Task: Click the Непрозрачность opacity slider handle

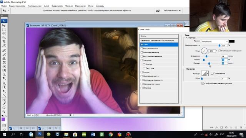Action: (219, 46)
